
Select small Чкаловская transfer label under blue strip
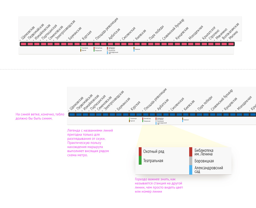[133, 118]
